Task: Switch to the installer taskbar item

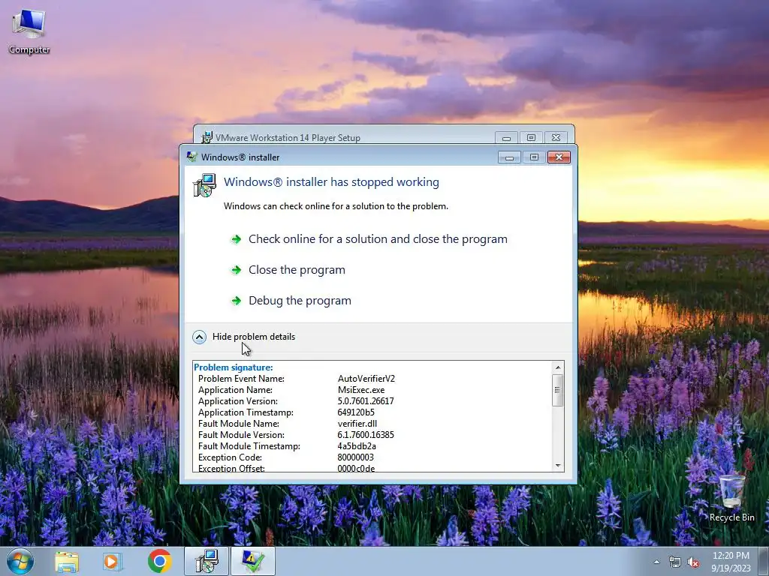Action: point(207,561)
